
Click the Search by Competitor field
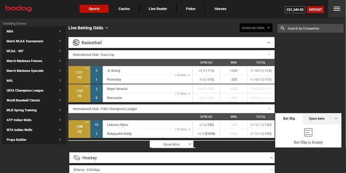point(310,28)
